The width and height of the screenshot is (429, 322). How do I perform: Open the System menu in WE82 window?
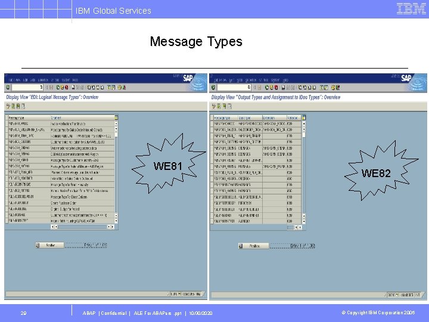click(275, 80)
